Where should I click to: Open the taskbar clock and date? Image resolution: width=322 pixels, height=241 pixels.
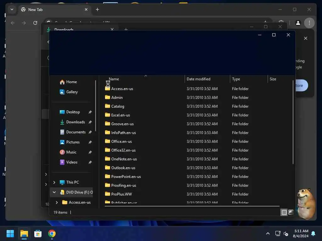301,233
